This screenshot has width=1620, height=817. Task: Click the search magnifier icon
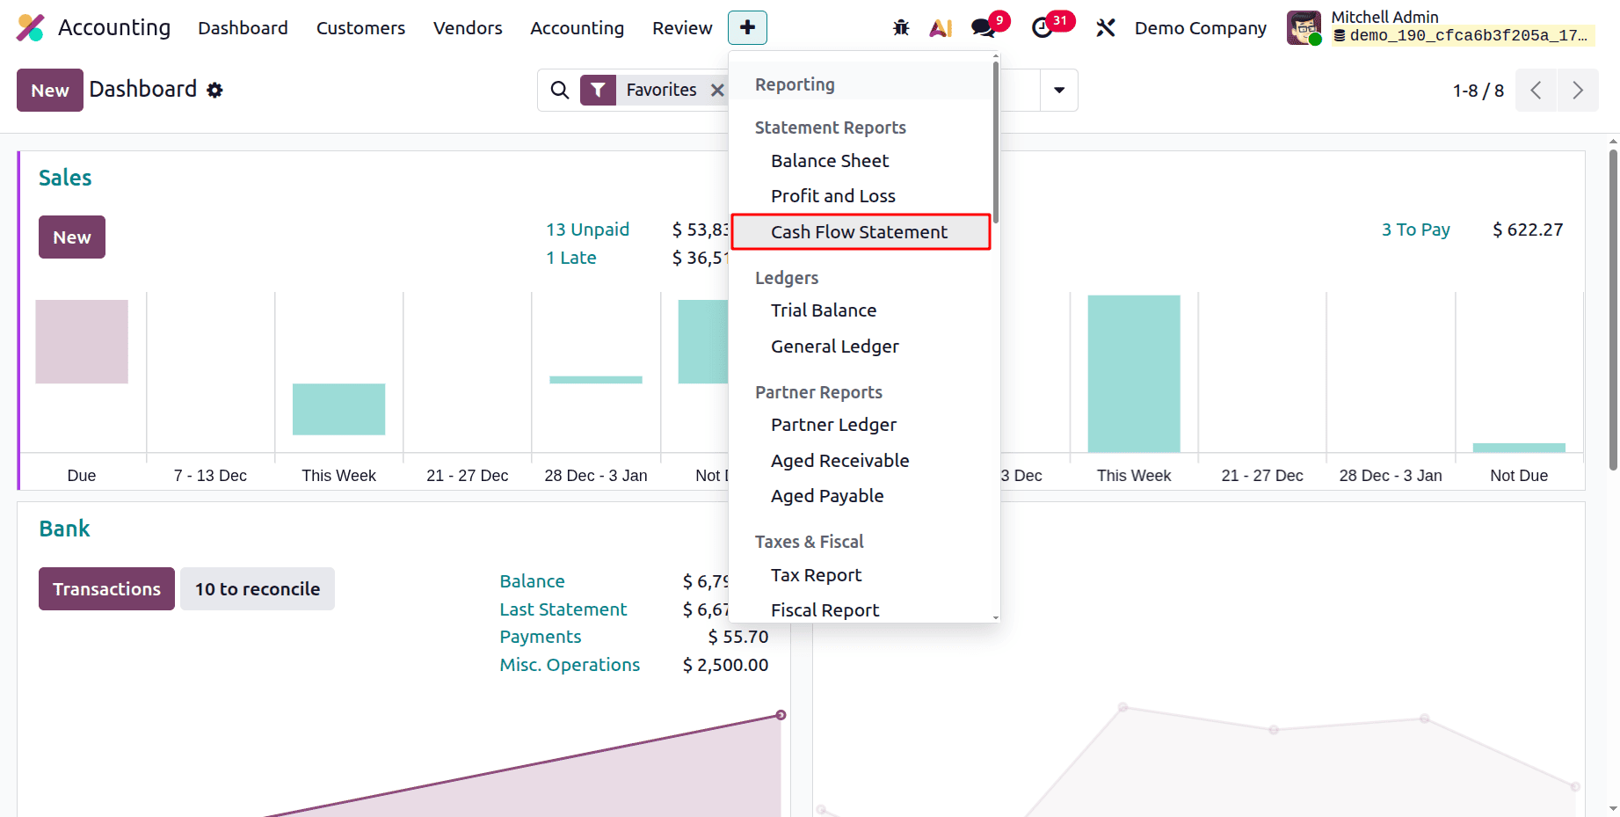(560, 90)
